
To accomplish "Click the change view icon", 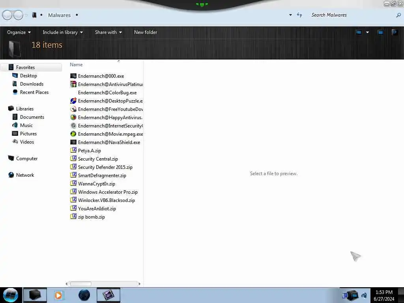I will coord(359,32).
